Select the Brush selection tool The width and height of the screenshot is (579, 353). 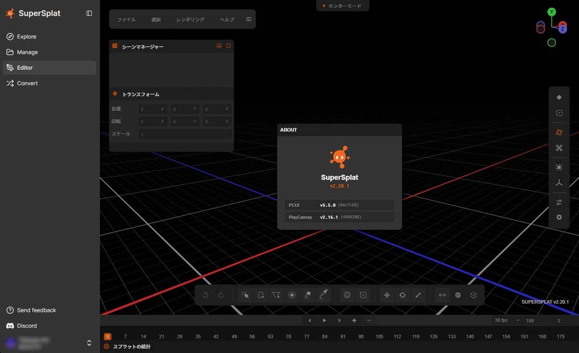point(292,295)
